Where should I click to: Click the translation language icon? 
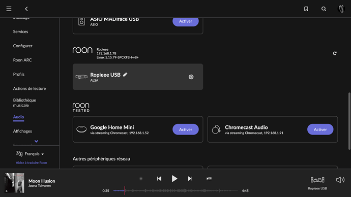pyautogui.click(x=19, y=154)
